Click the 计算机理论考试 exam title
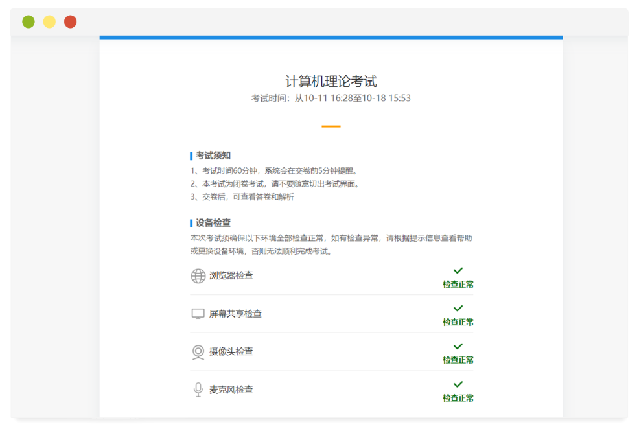The width and height of the screenshot is (639, 431). (331, 82)
